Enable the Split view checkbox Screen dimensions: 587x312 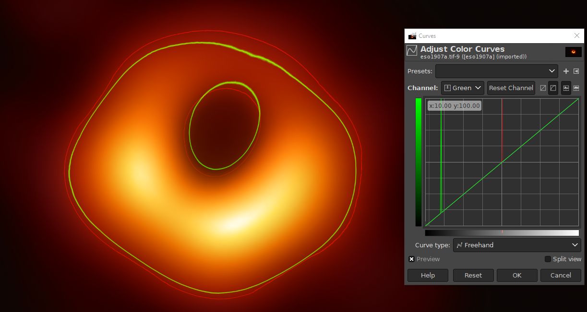548,259
